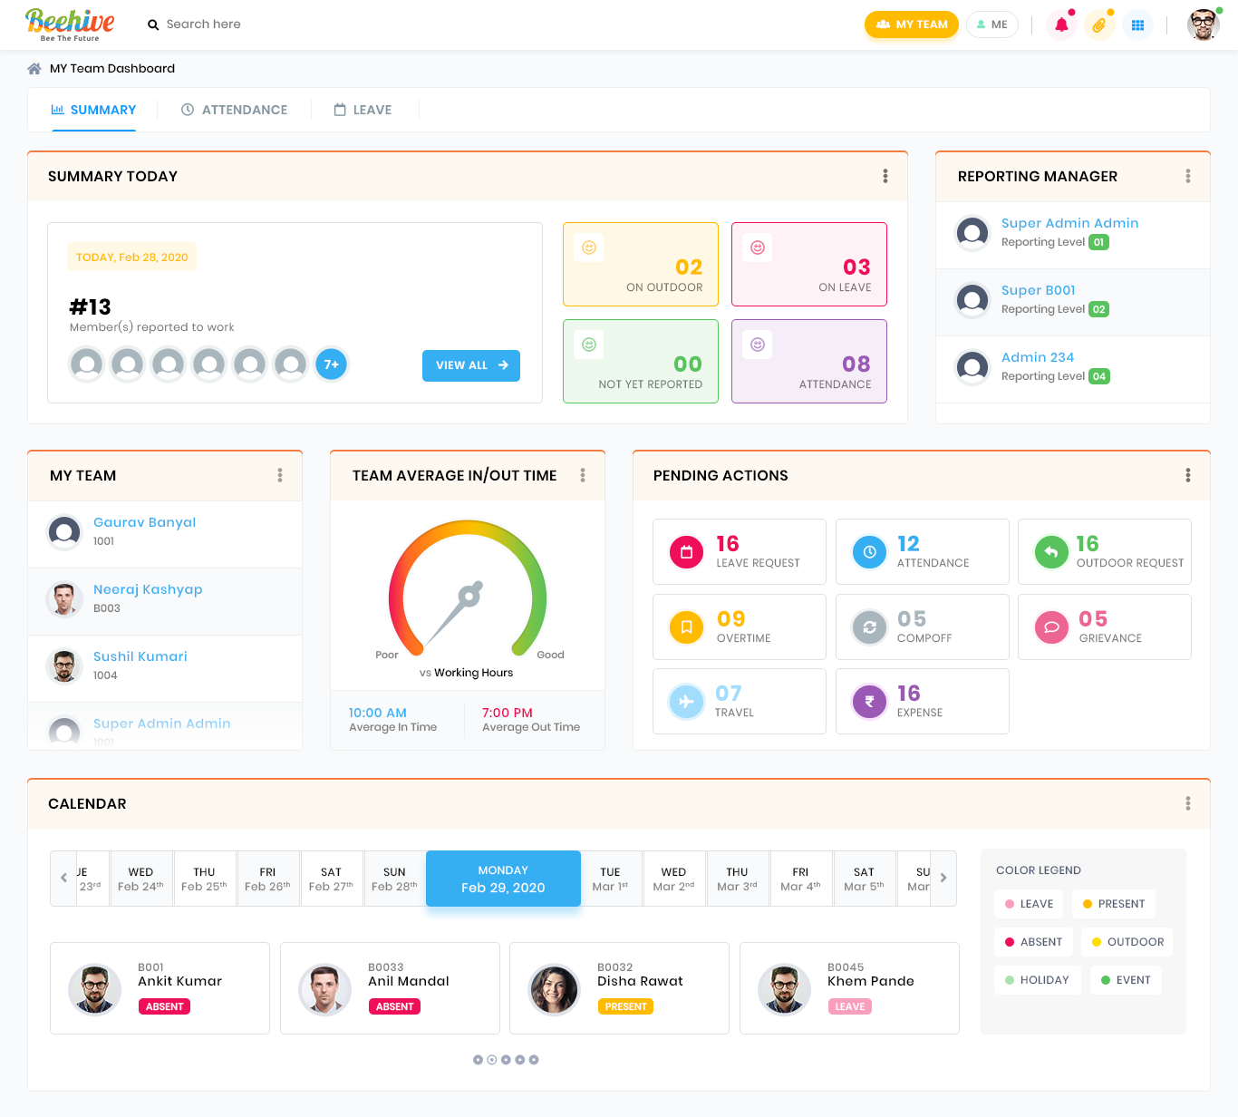Switch to ME view toggle
The image size is (1238, 1117).
point(992,24)
